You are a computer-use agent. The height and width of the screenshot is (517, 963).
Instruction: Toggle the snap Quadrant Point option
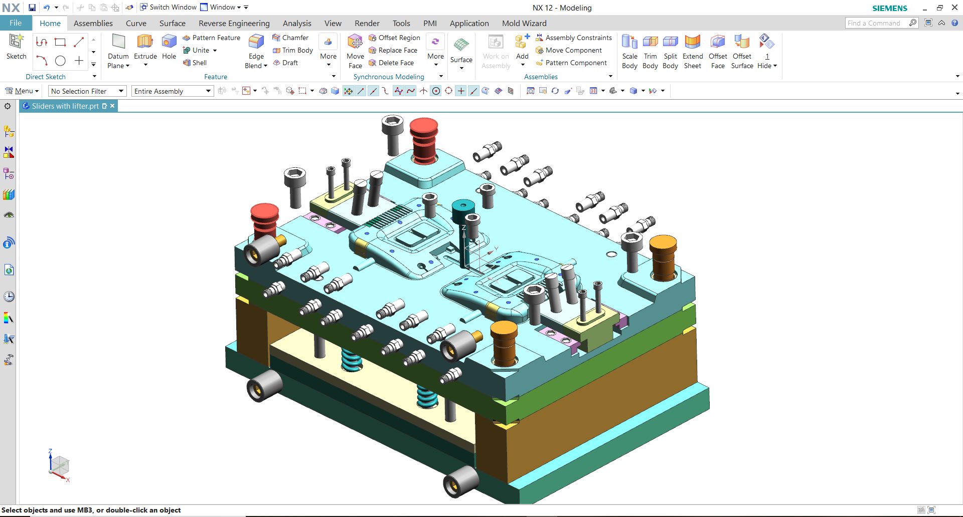click(448, 91)
